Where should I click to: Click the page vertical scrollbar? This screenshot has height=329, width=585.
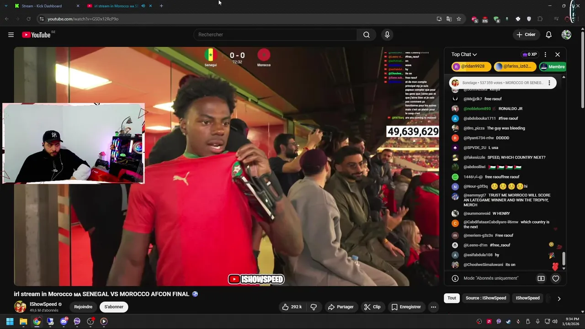582,69
